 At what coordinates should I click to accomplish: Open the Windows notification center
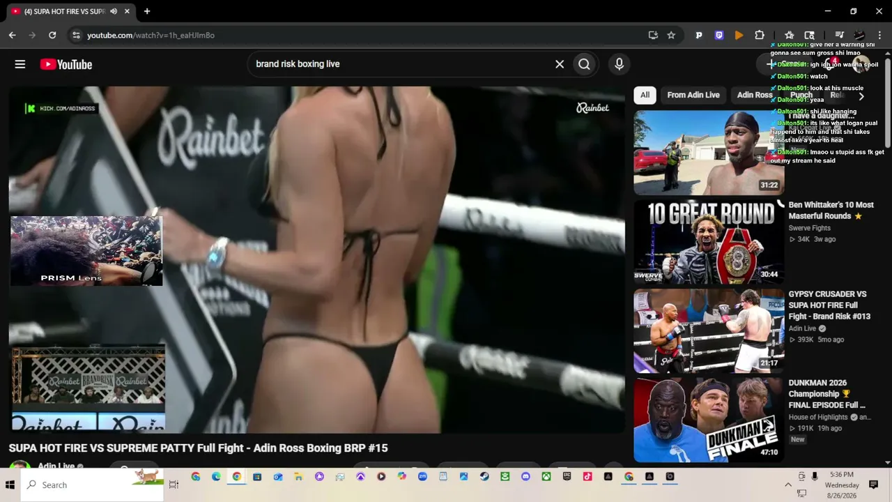click(x=873, y=485)
